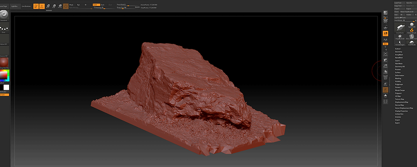Click the Move view icon in right shelf
417x167 pixels.
coord(385,60)
